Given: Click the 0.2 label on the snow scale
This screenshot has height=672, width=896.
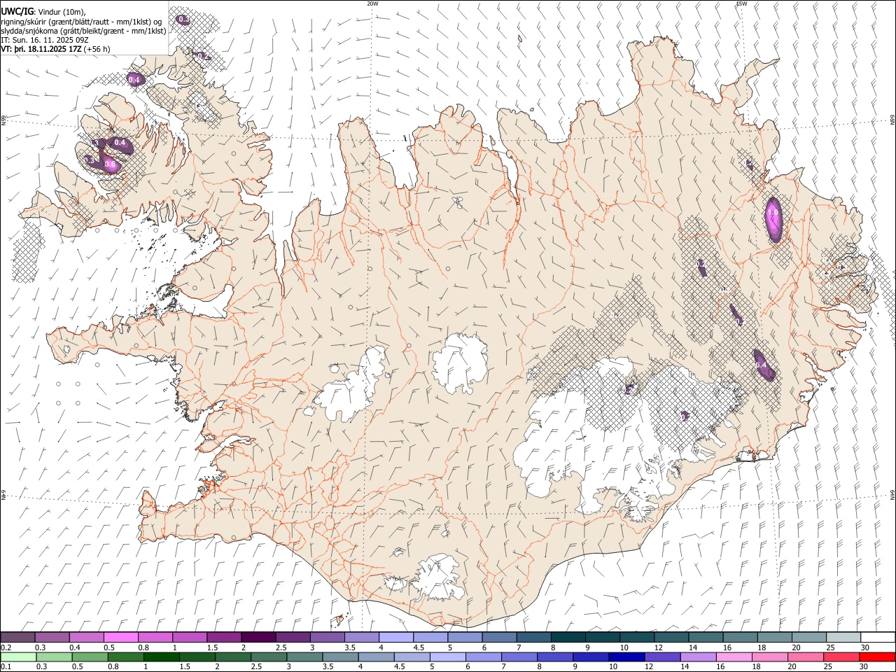Looking at the screenshot, I should point(6,647).
